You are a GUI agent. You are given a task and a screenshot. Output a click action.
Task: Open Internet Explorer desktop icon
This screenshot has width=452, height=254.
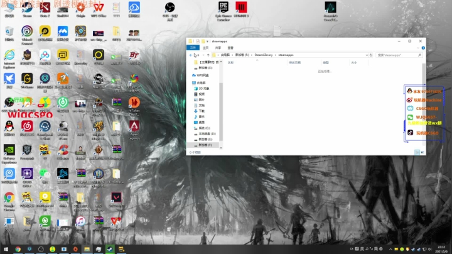(9, 59)
